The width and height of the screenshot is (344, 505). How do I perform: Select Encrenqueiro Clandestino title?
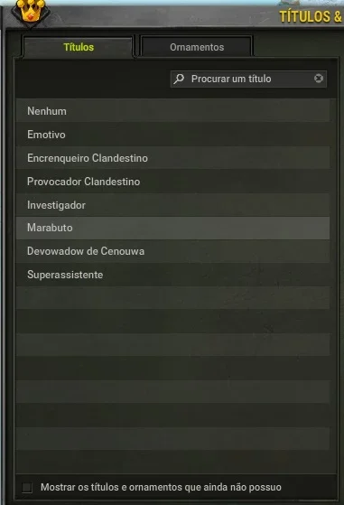tap(172, 158)
